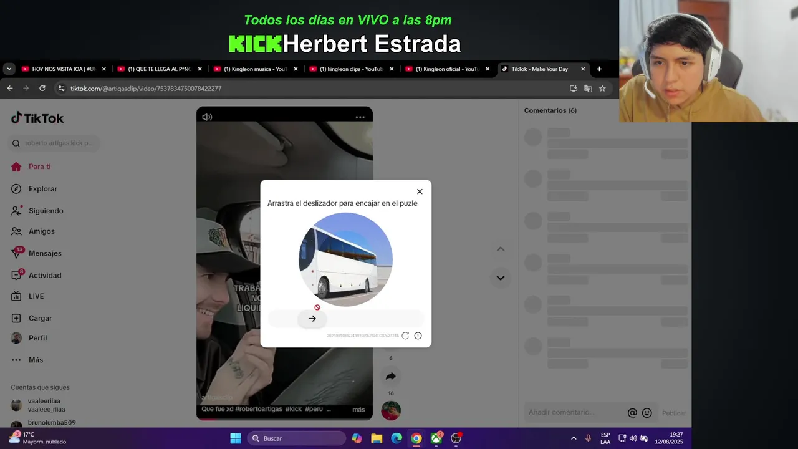Open the emoji picker in comments
This screenshot has height=449, width=798.
tap(647, 413)
